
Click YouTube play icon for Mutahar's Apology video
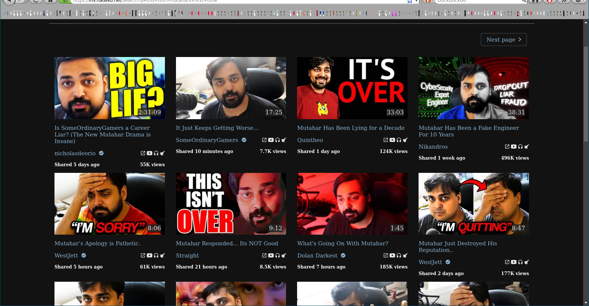tap(149, 256)
